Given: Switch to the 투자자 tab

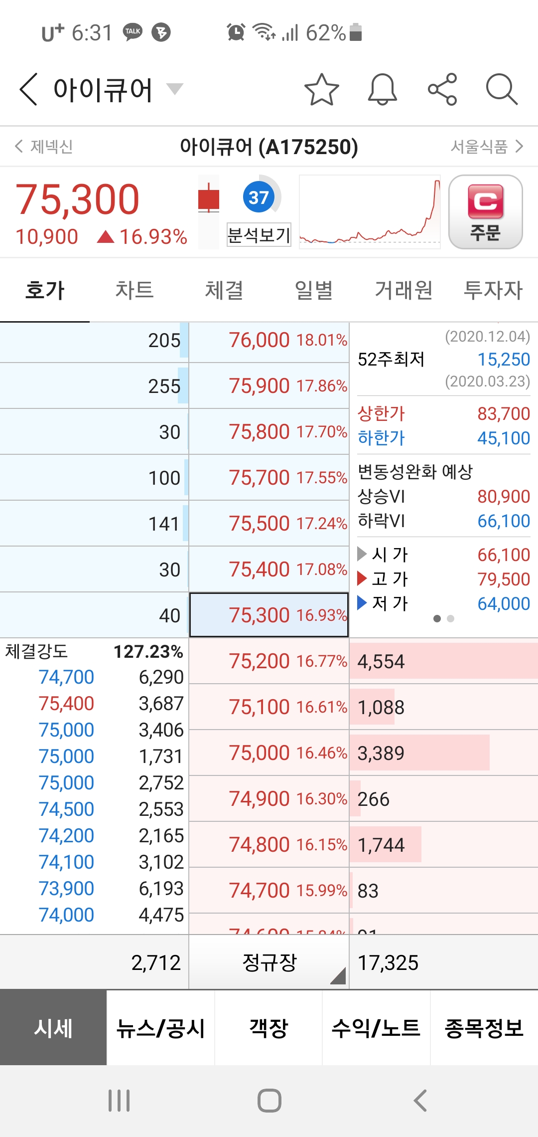Looking at the screenshot, I should [x=493, y=290].
